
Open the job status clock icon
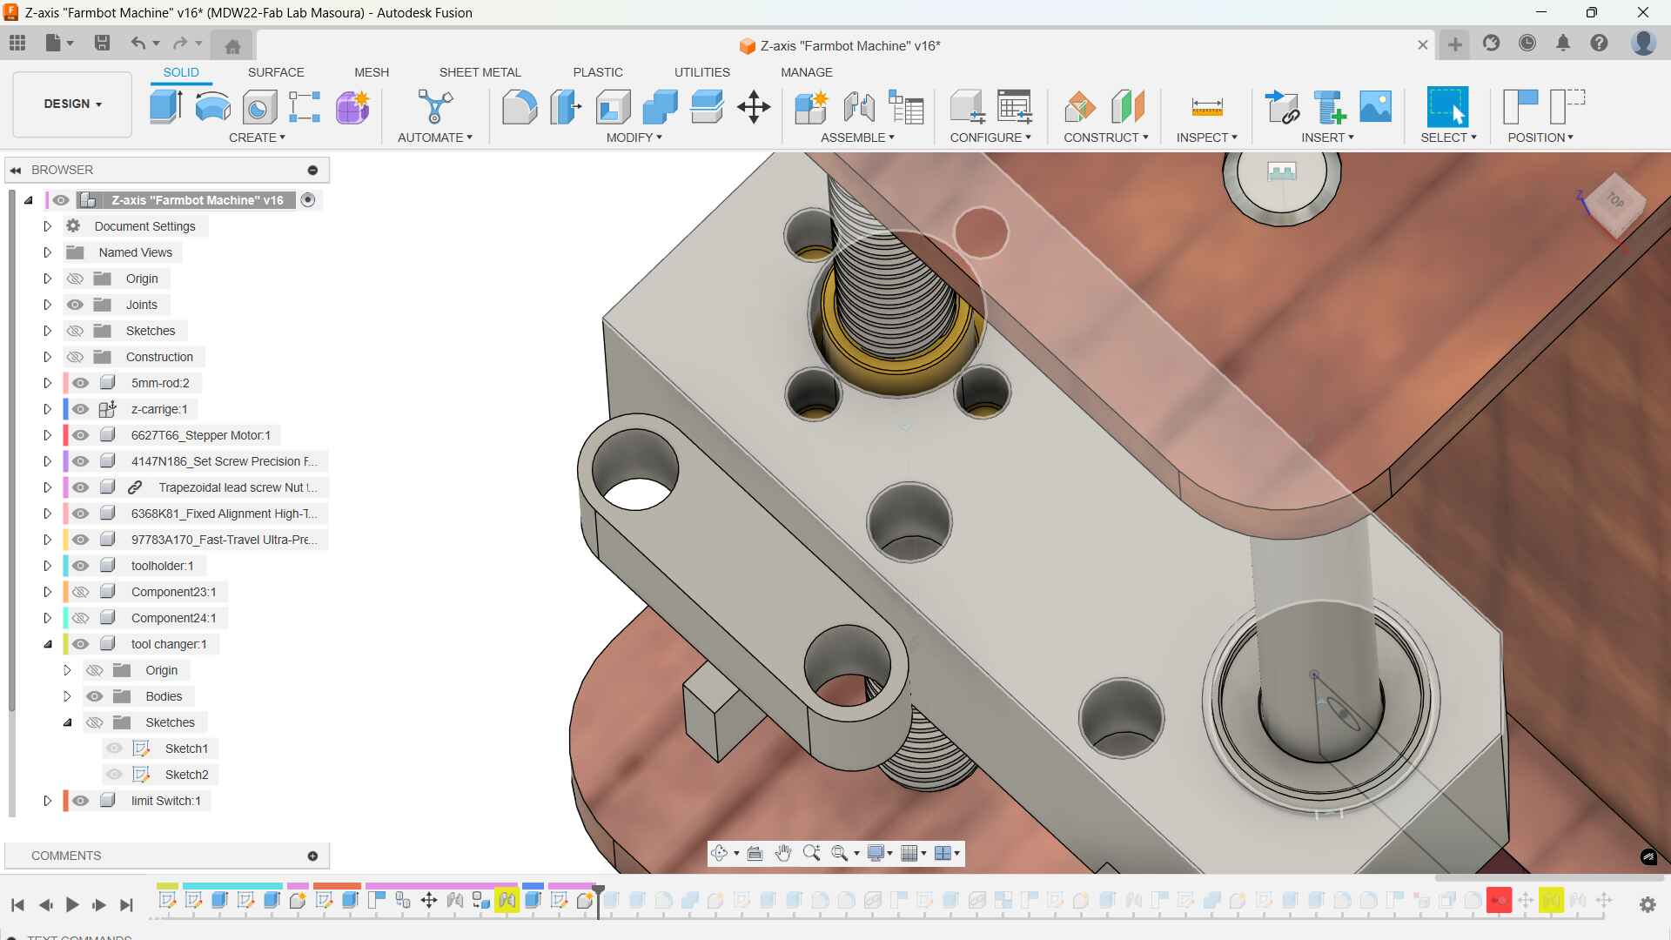coord(1527,43)
